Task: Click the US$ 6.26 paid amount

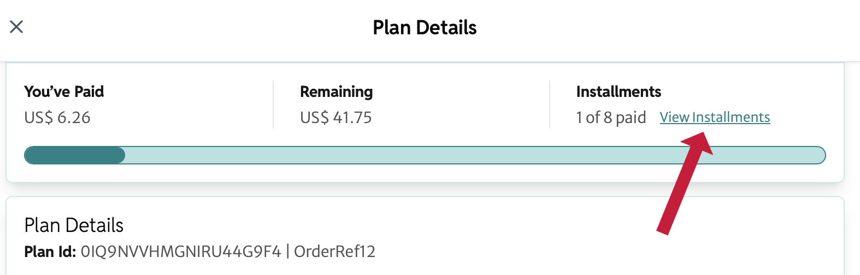Action: click(x=57, y=118)
